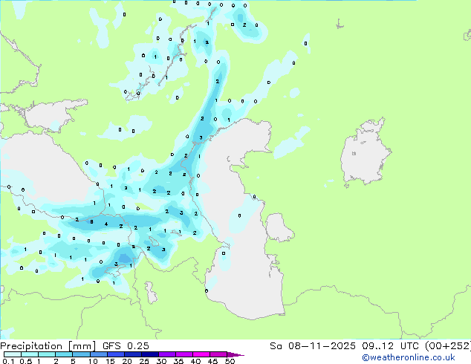The width and height of the screenshot is (471, 364).
Task: Click the "(00+252)" forecast offset text
Action: click(448, 346)
